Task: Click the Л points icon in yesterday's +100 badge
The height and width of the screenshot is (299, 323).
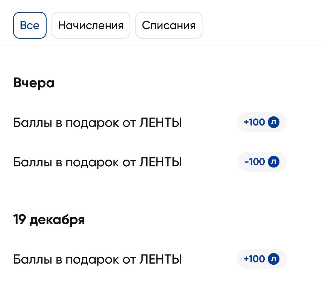Action: coord(273,122)
